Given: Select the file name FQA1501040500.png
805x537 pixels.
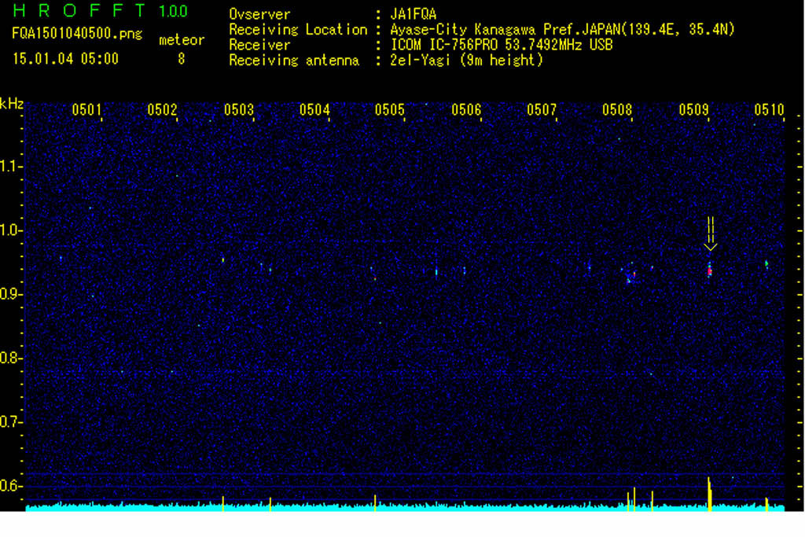Looking at the screenshot, I should pyautogui.click(x=77, y=33).
